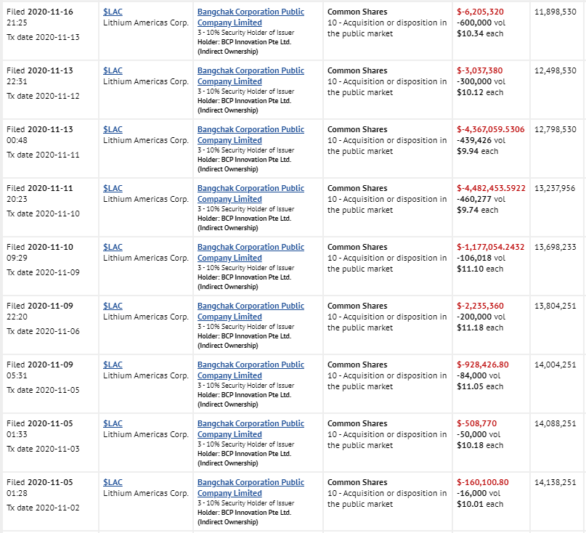Select text Tx date 2020-11-10

43,213
